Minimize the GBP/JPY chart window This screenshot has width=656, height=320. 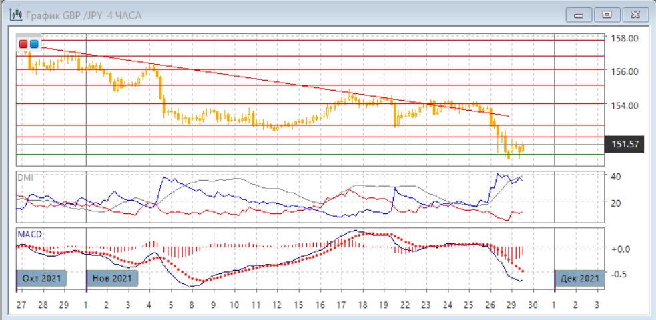pos(579,15)
